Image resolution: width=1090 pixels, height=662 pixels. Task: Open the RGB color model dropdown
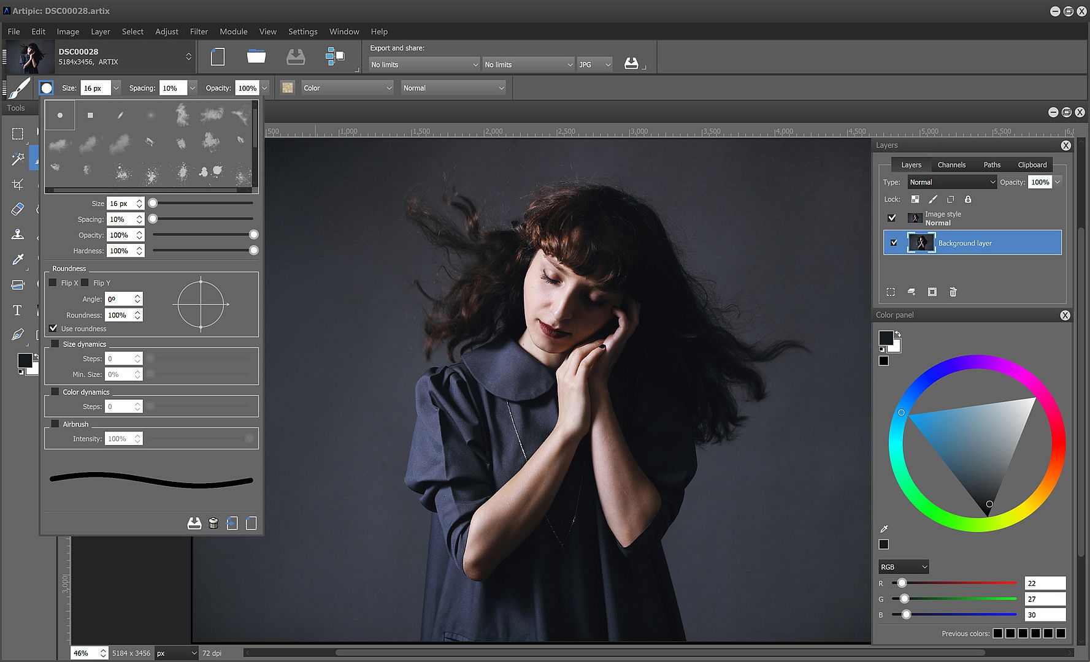(904, 567)
